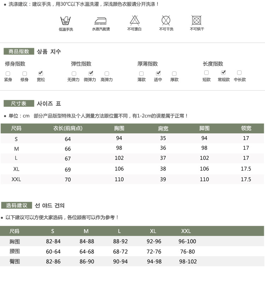Check the 高弹力 elasticity checkbox

(x=107, y=74)
